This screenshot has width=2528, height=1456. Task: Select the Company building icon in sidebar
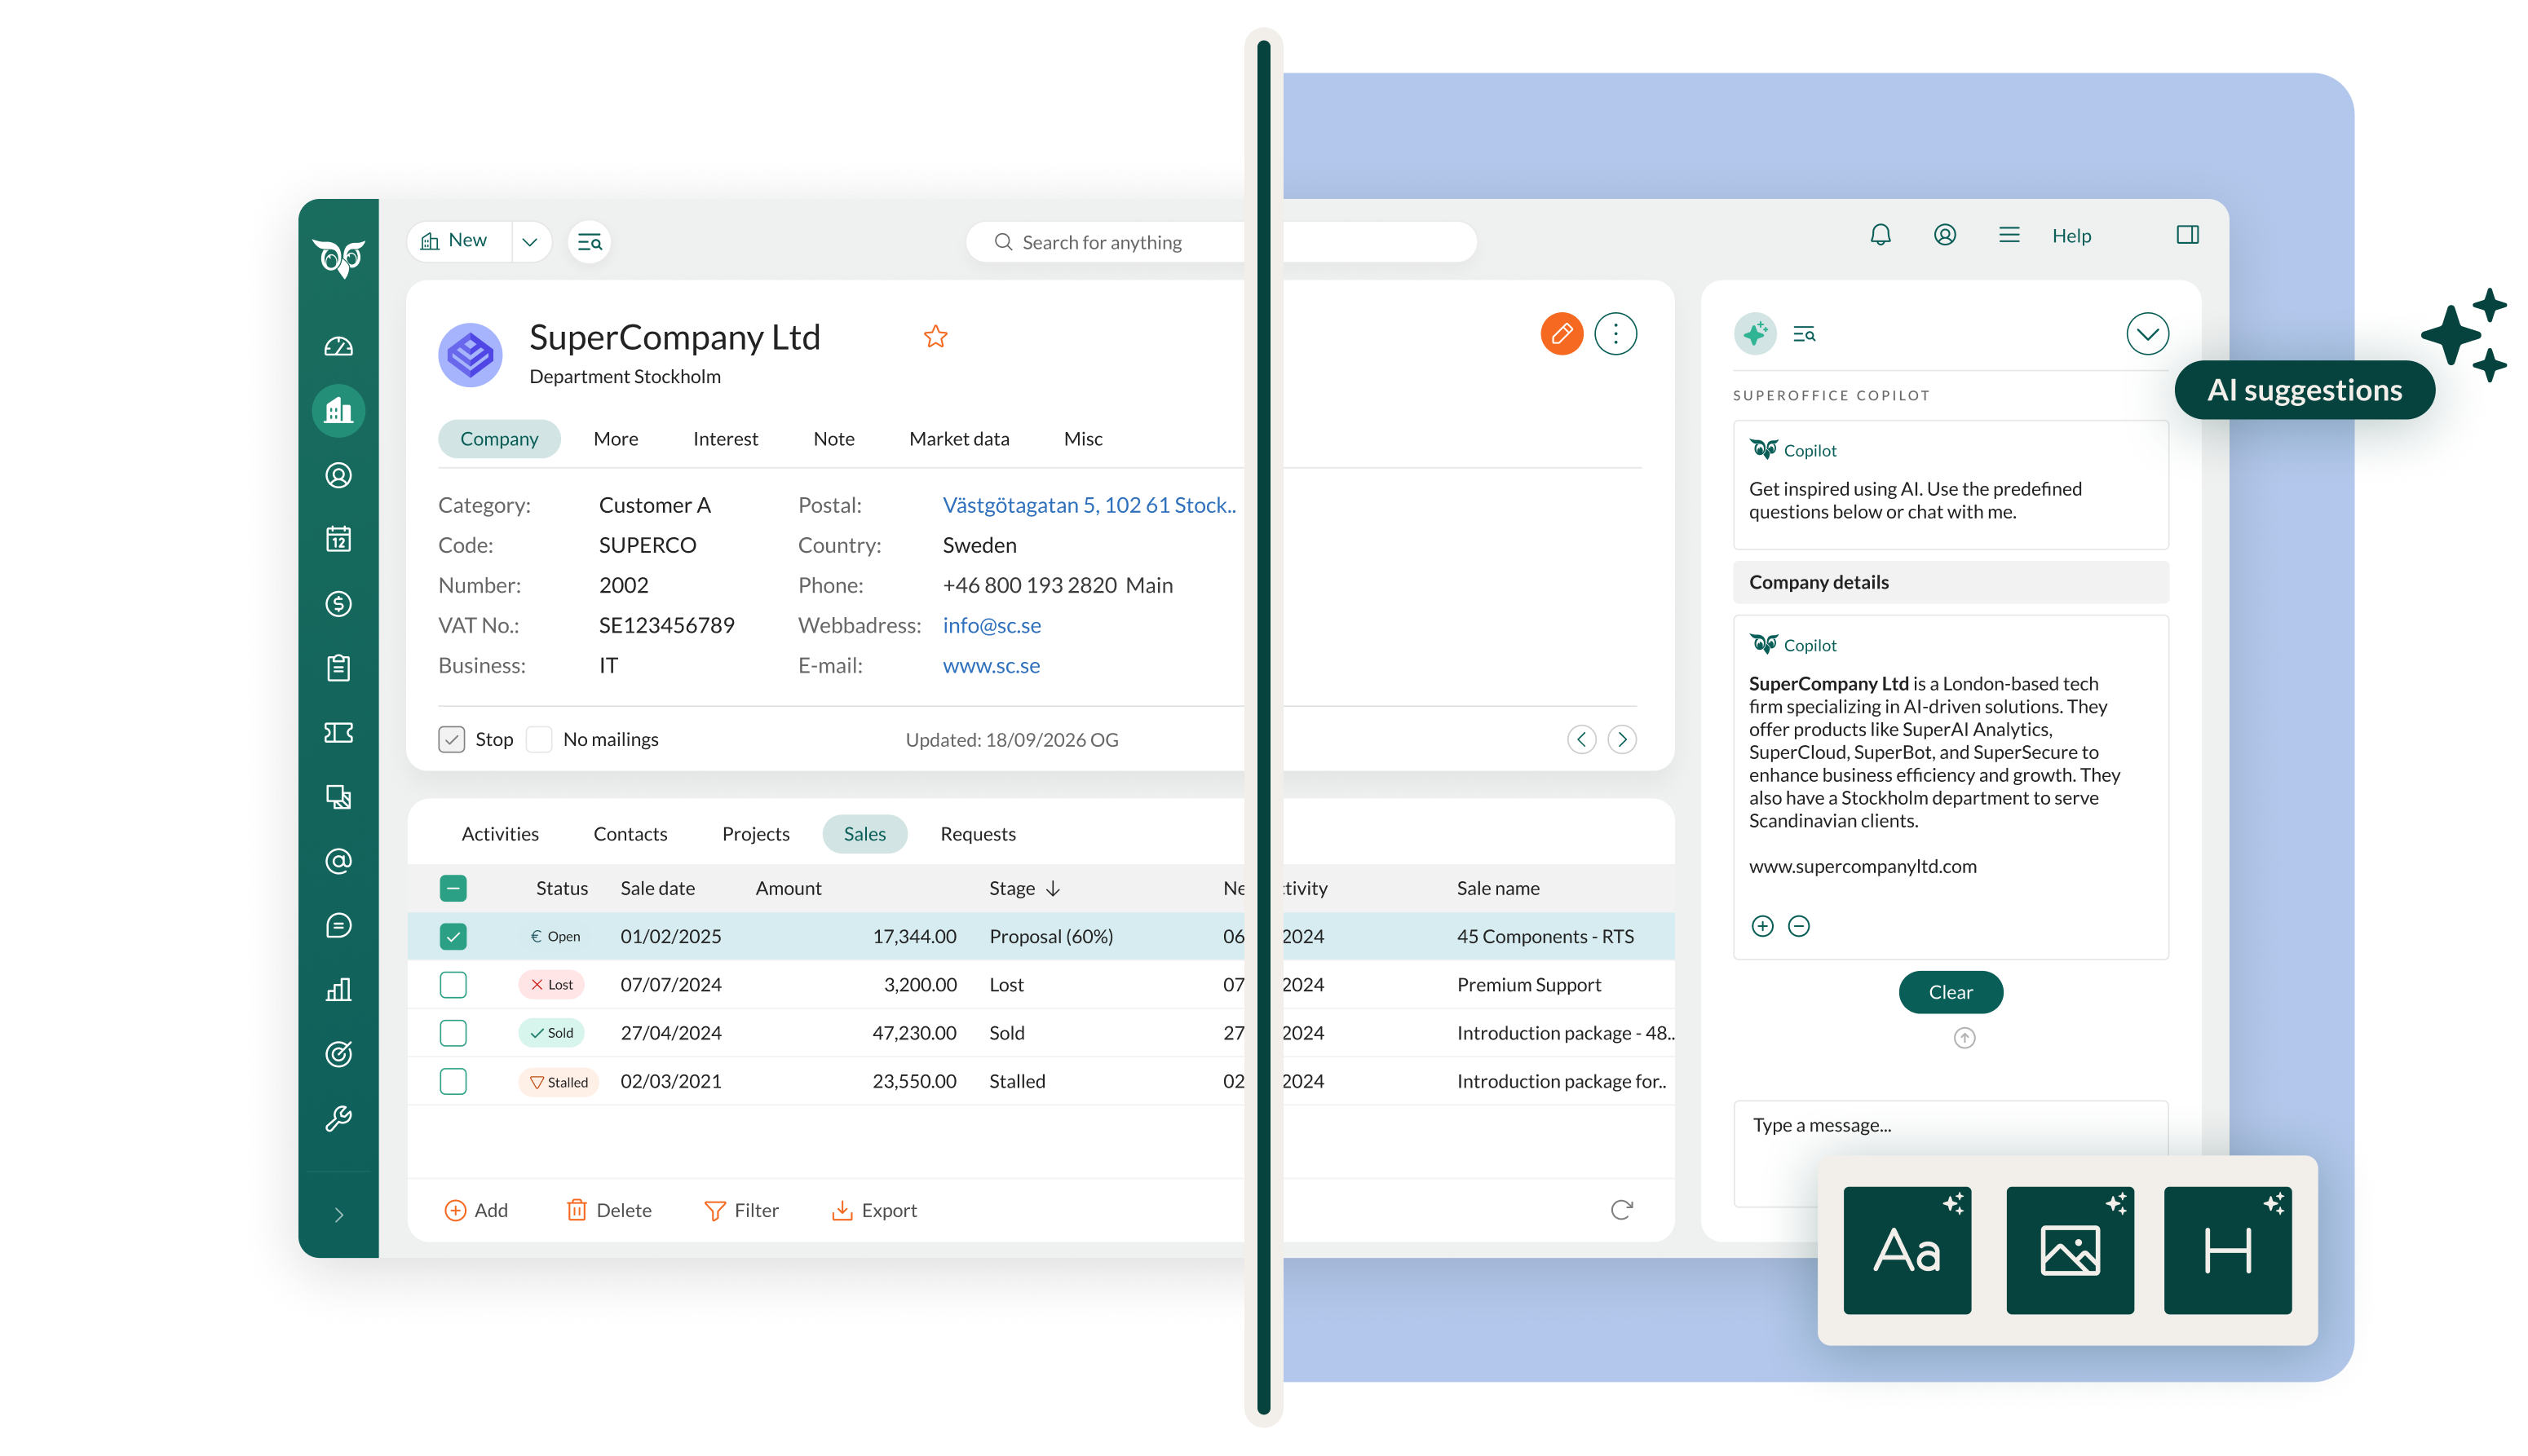click(x=338, y=411)
